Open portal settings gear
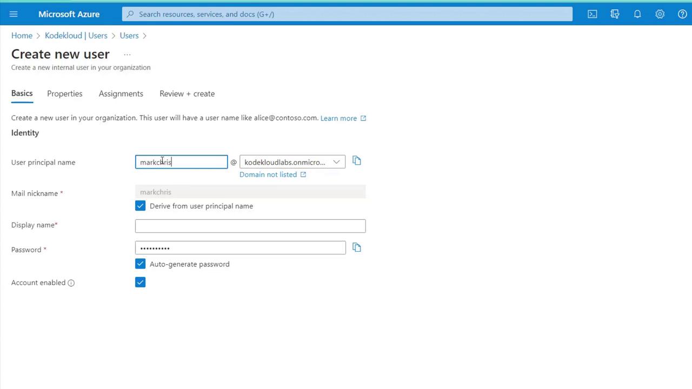 (x=660, y=14)
